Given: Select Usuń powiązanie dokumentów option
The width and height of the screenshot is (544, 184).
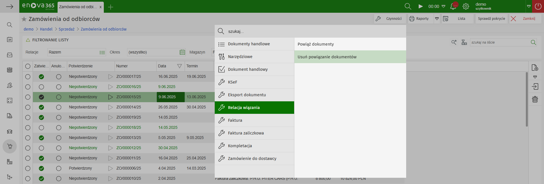Looking at the screenshot, I should (327, 57).
